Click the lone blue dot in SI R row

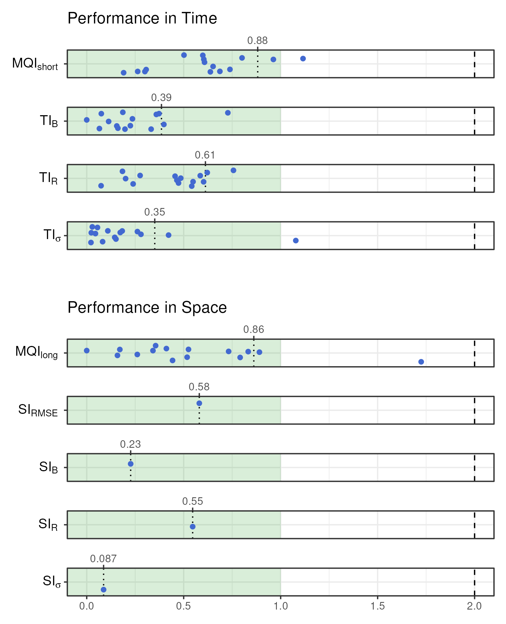pyautogui.click(x=193, y=526)
